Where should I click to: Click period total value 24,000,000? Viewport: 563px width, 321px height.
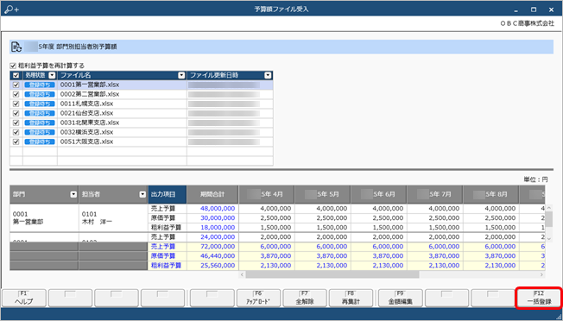pos(218,236)
